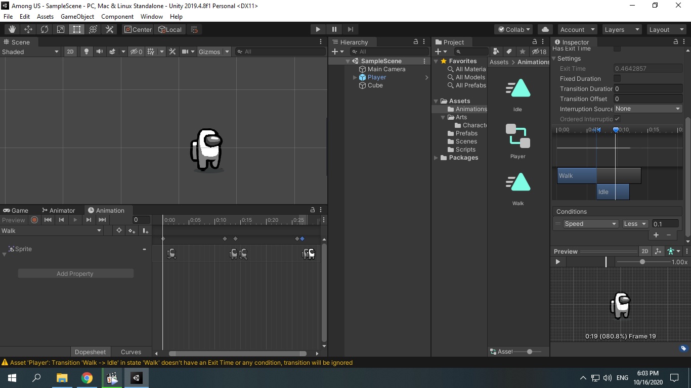Select the Hand tool in toolbar
Screen dimensions: 691x388
coord(12,29)
